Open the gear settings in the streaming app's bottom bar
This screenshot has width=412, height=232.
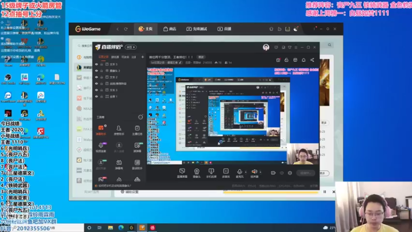[x=290, y=173]
